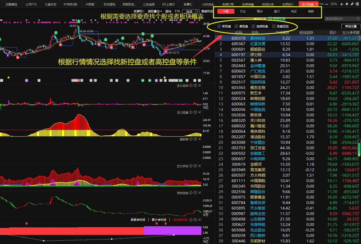The height and width of the screenshot is (244, 361).
Task: Close the 主力控盘 indicator panel
Action: (200, 113)
